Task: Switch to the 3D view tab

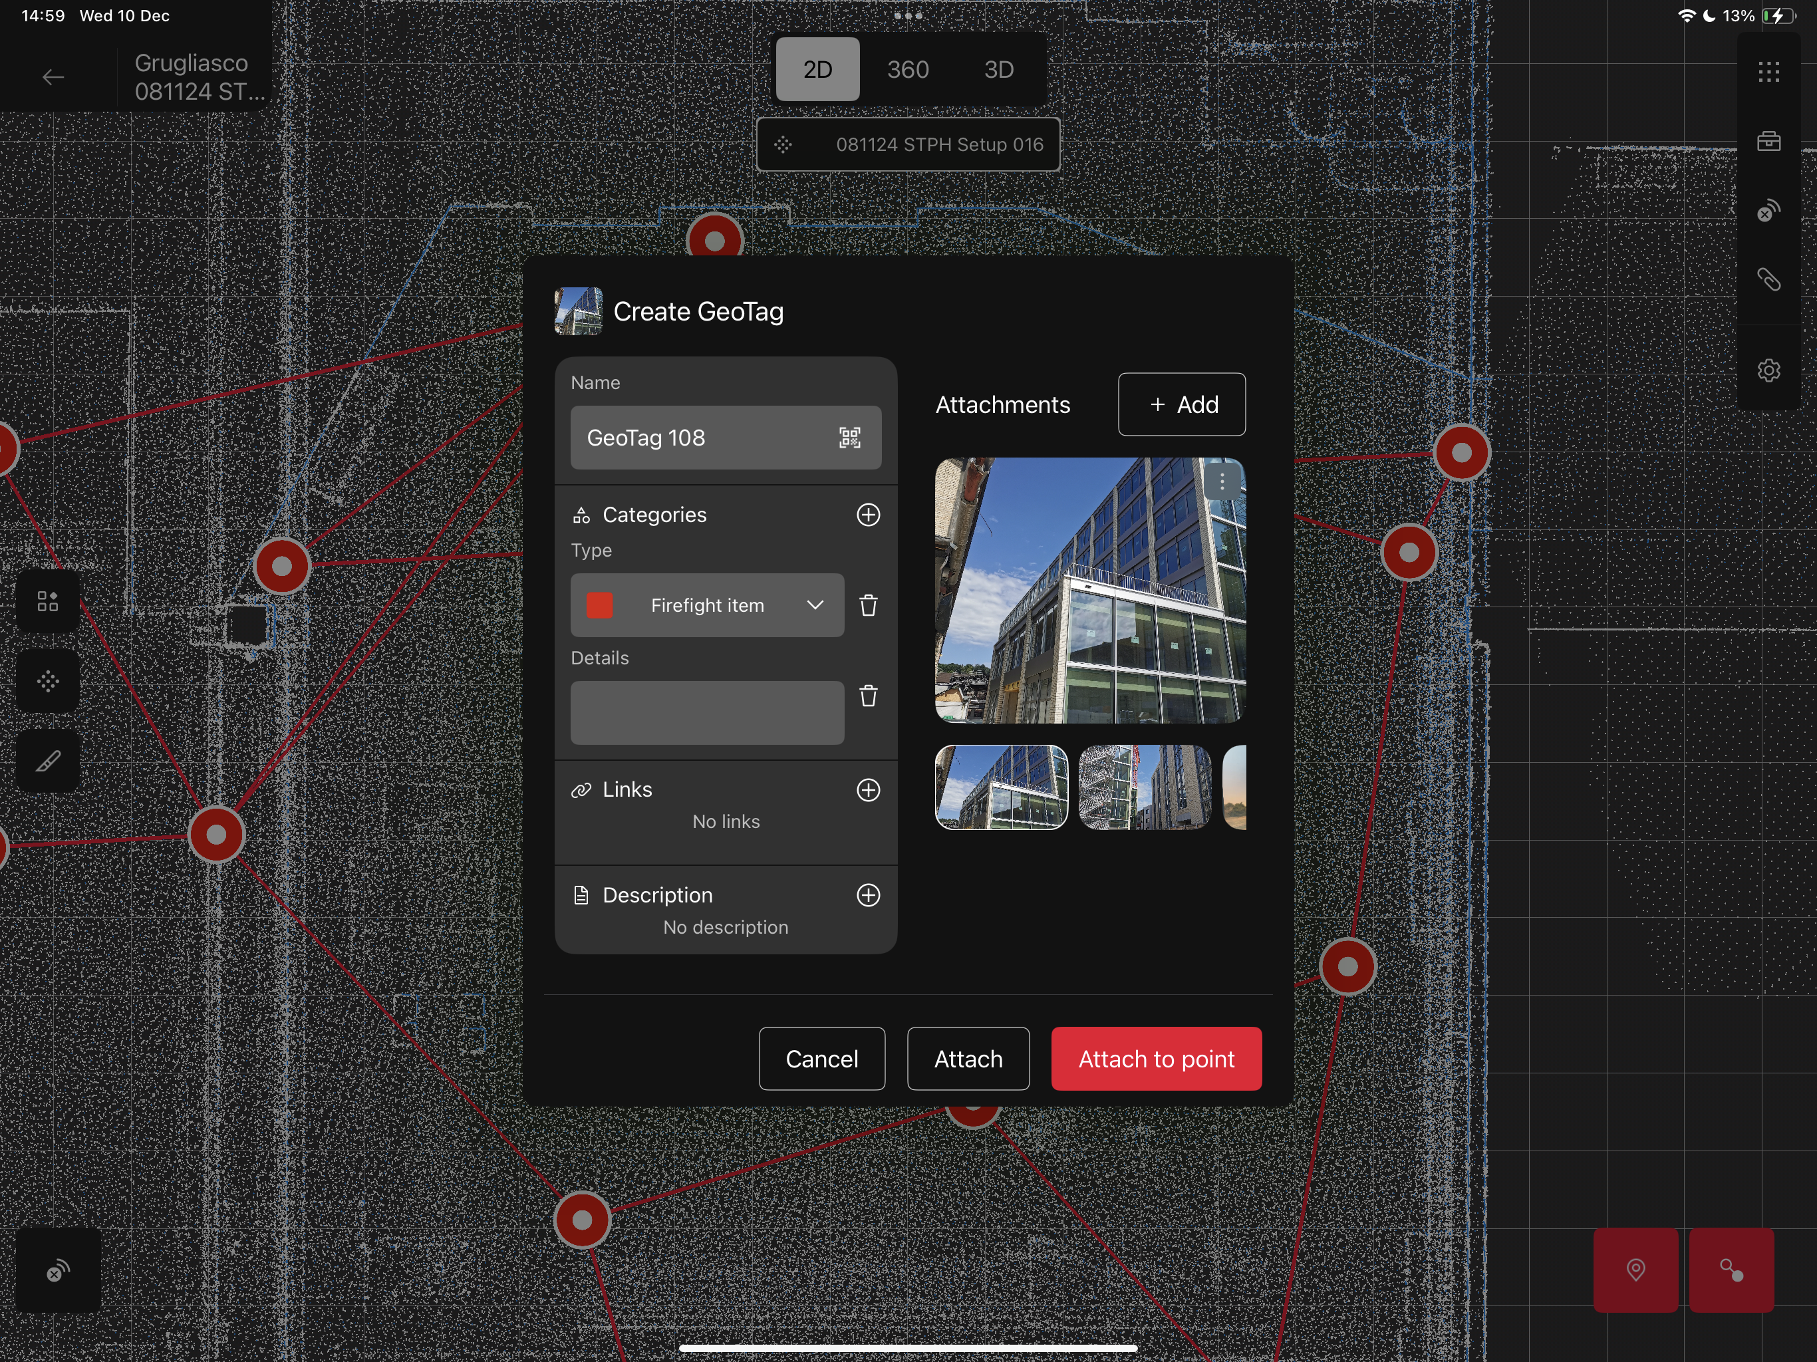Action: tap(998, 70)
